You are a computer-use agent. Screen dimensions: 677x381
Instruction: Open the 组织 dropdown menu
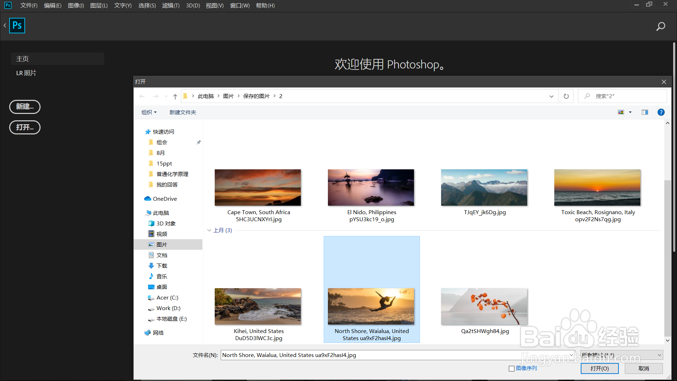pyautogui.click(x=149, y=112)
